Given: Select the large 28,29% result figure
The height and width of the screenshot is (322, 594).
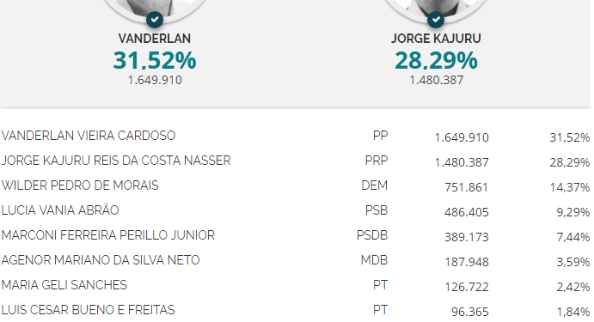Looking at the screenshot, I should pyautogui.click(x=436, y=60).
